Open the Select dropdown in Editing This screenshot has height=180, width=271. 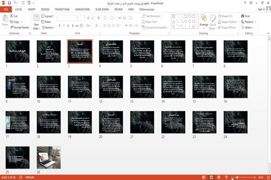coord(248,27)
